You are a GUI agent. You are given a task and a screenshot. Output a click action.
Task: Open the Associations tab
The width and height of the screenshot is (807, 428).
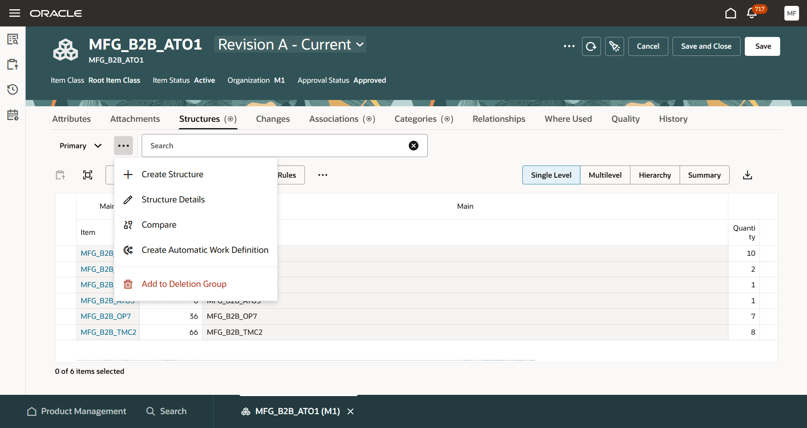click(342, 119)
